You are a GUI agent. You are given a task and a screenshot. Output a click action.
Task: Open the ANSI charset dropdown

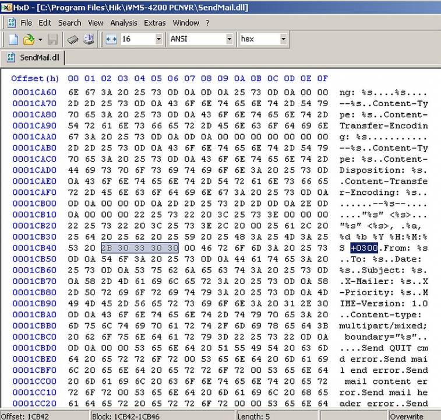[x=230, y=39]
